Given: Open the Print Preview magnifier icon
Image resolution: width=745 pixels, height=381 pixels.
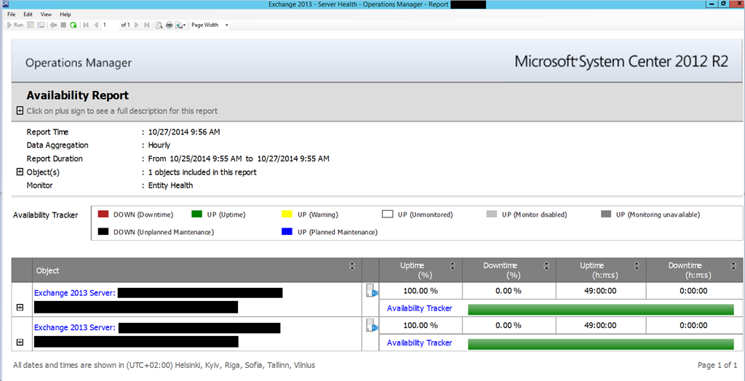Looking at the screenshot, I should 159,25.
